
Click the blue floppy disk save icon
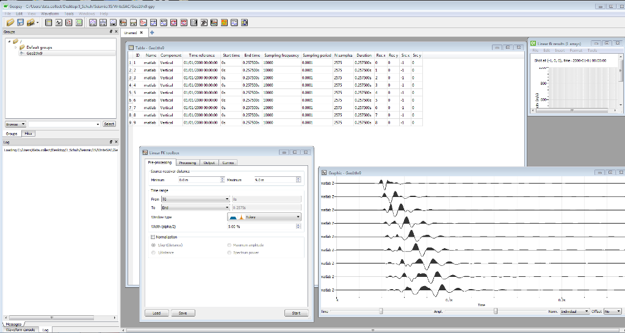20,23
